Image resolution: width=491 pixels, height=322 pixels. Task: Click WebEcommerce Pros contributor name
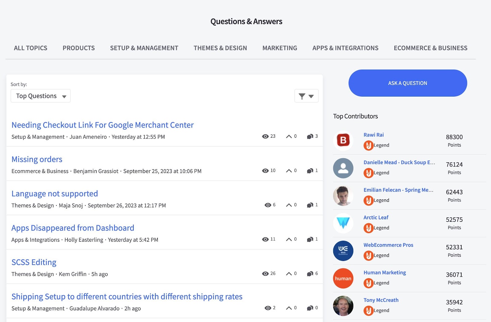(388, 245)
